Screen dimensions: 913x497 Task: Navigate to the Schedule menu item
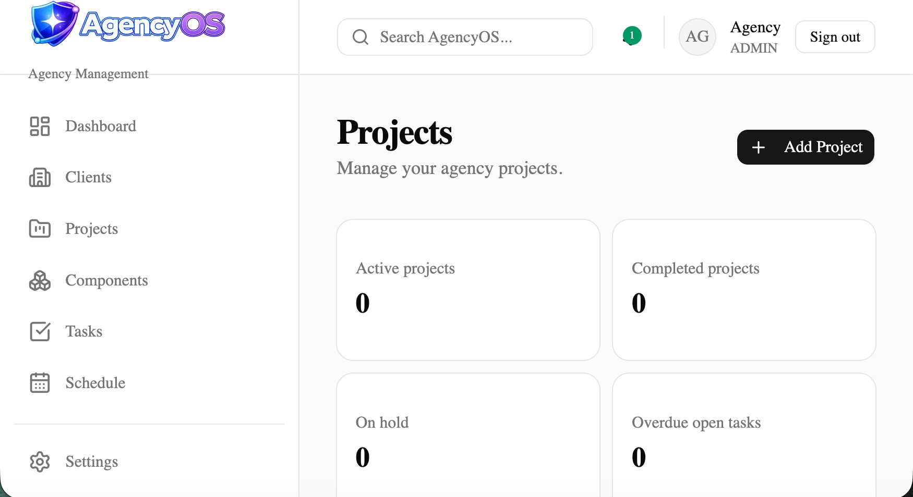78,383
